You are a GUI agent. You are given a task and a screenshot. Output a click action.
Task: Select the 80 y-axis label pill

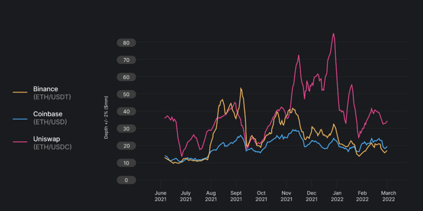coord(126,43)
